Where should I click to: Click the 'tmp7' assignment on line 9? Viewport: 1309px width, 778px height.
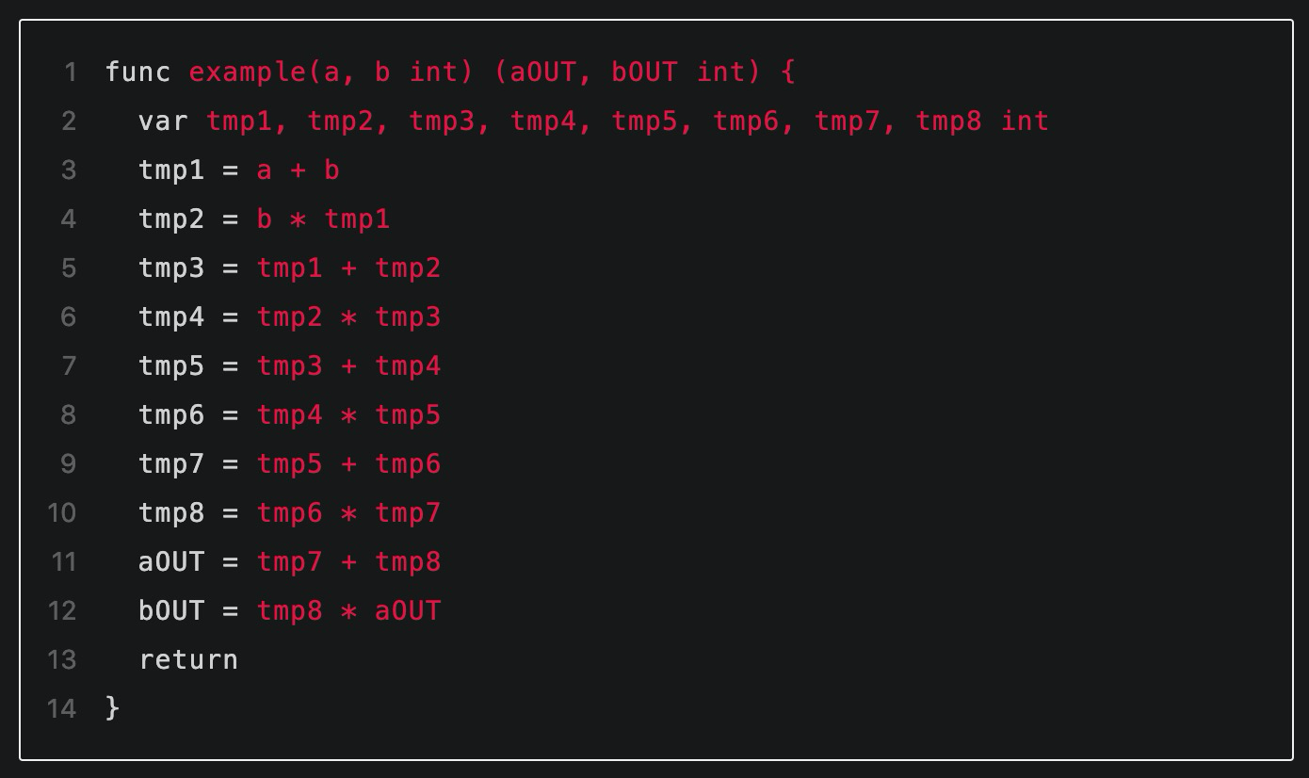171,463
